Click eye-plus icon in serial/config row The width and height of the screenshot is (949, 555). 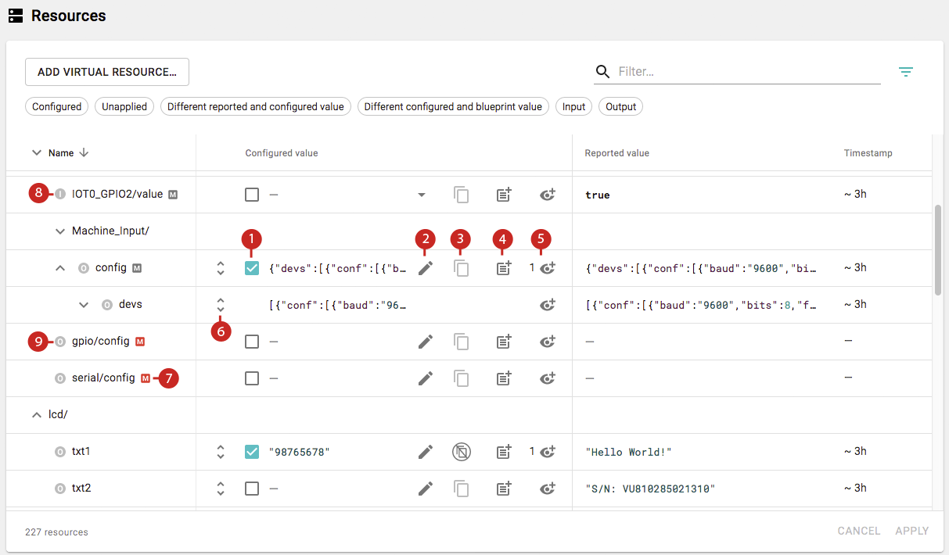coord(548,378)
